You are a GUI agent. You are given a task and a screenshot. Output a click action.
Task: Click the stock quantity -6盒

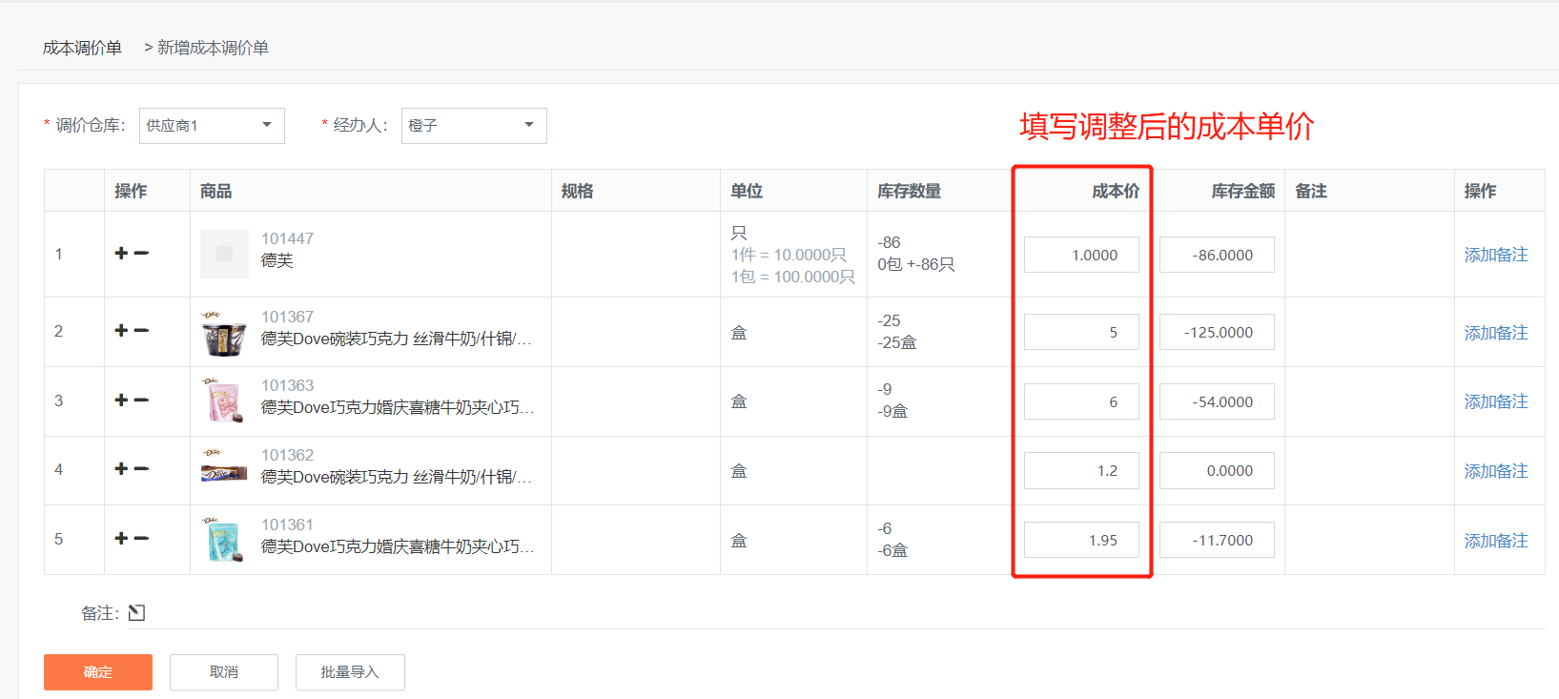coord(892,550)
